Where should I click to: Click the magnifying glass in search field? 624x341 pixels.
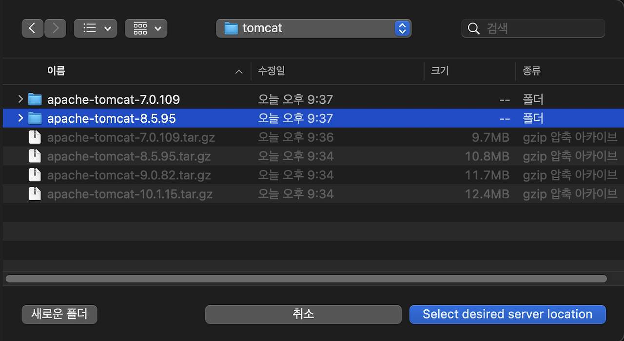(473, 28)
